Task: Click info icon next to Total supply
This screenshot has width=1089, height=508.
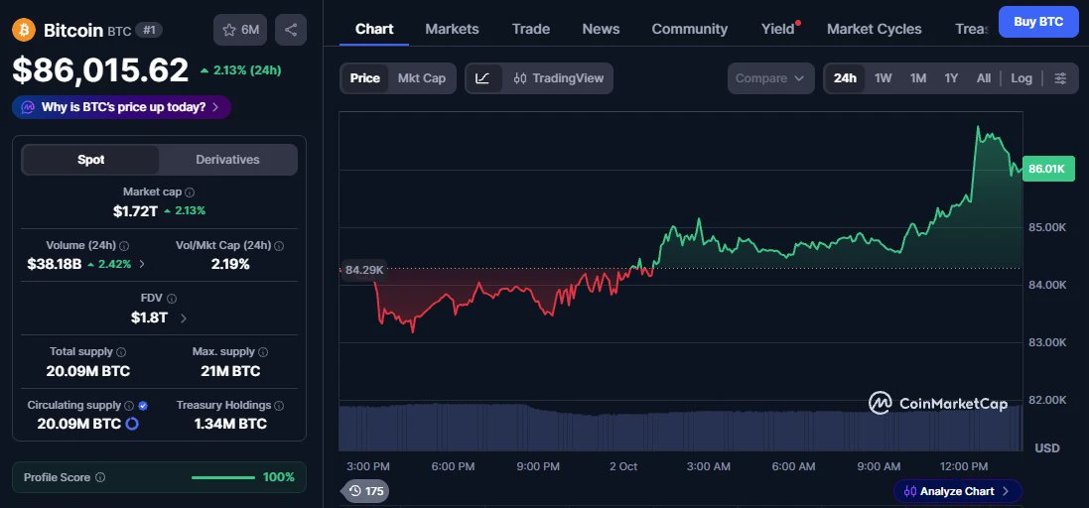Action: click(121, 352)
